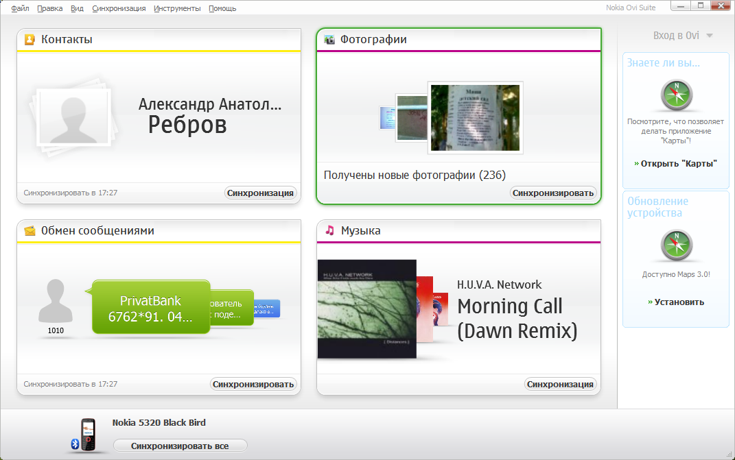Screen dimensions: 735x460
Task: Maximize the Nokia Ovi Suite window
Action: pos(700,5)
